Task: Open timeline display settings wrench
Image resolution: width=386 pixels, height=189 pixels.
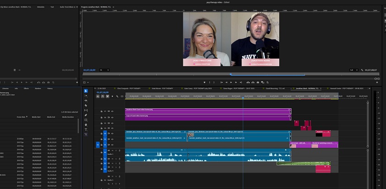Action: click(117, 96)
